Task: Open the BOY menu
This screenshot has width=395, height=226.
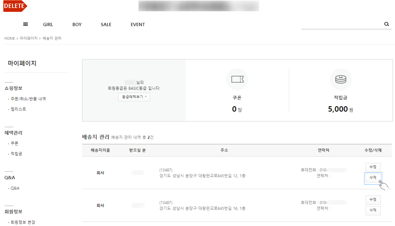Action: point(77,24)
